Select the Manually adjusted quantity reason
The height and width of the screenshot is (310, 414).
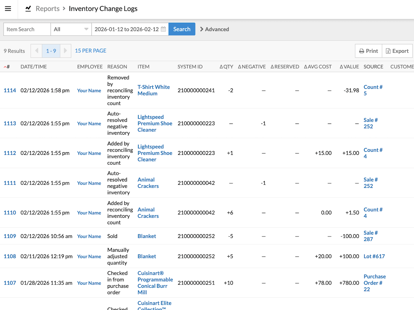[118, 256]
